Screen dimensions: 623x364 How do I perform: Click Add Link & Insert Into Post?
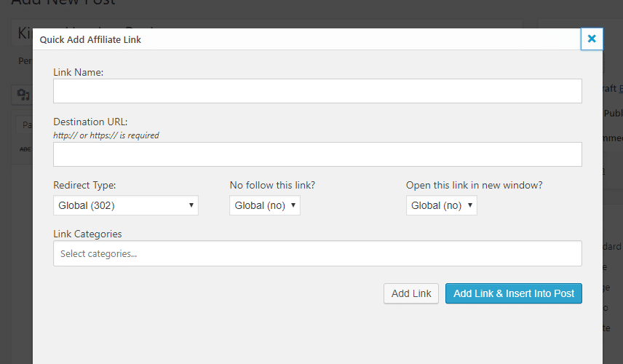pyautogui.click(x=514, y=293)
